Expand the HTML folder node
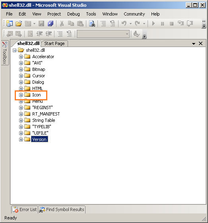208x223 pixels. tap(21, 88)
